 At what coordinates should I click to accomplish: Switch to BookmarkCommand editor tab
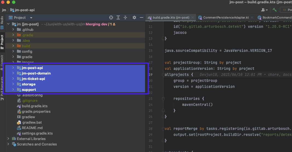coord(274,17)
